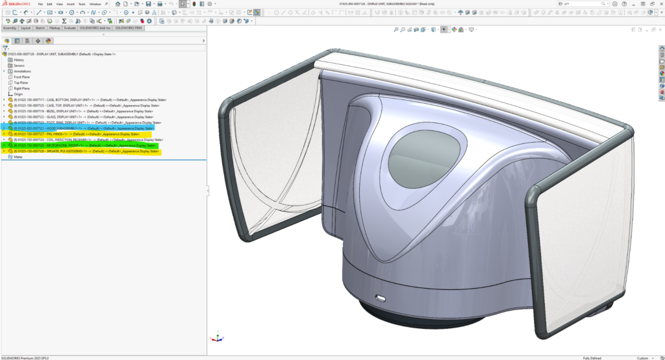Click the Custom units status bar entry
The width and height of the screenshot is (665, 360).
[642, 358]
